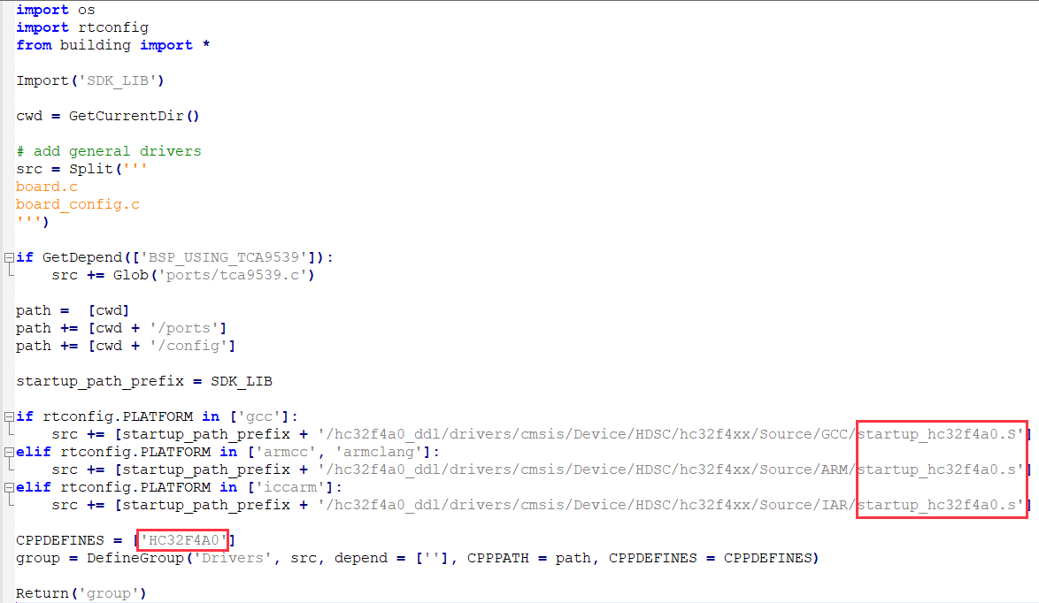Click the board.c source entry
This screenshot has width=1039, height=603.
(x=47, y=187)
